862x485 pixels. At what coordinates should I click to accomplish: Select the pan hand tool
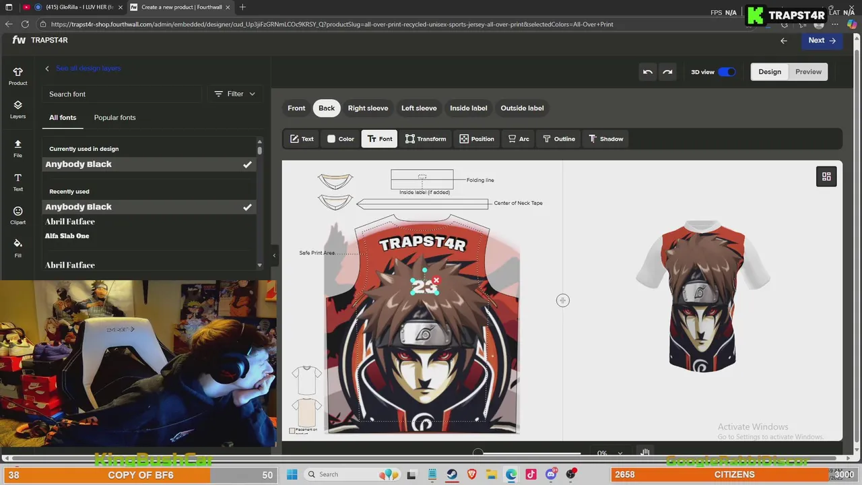click(x=644, y=453)
